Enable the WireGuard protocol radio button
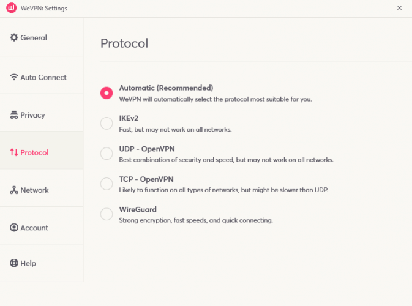 (x=107, y=214)
